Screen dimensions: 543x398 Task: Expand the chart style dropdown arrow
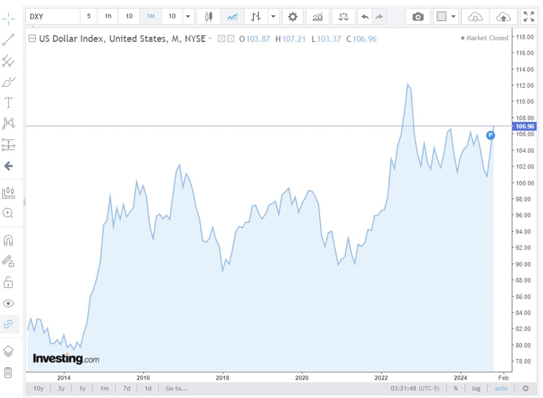(273, 17)
